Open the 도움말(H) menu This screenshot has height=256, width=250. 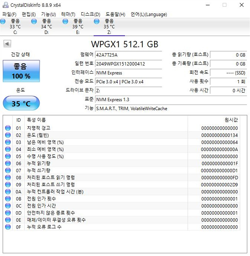(115, 15)
